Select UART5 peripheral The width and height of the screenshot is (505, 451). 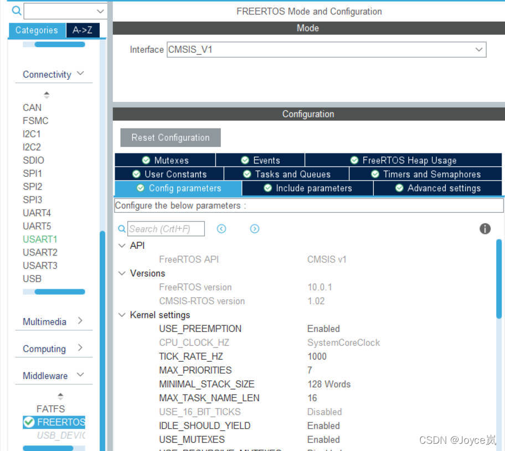coord(37,226)
